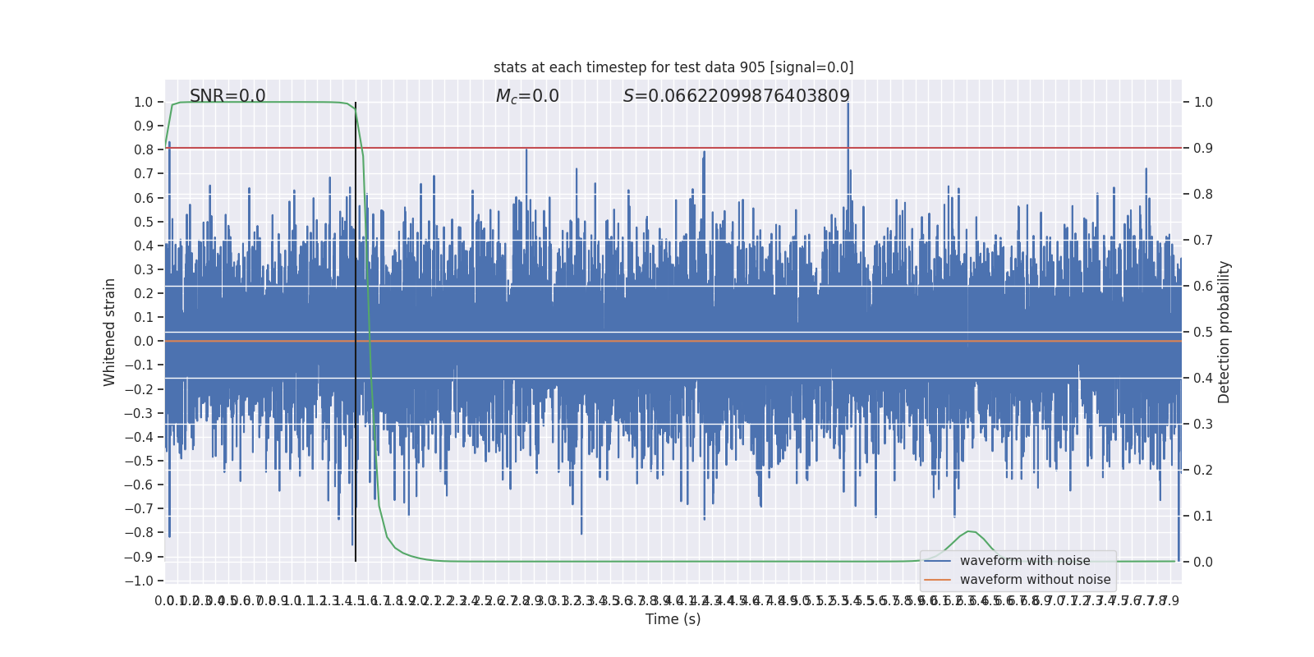Click the right axis tick label 0.7
Viewport: 1314px width, 657px height.
[1203, 241]
